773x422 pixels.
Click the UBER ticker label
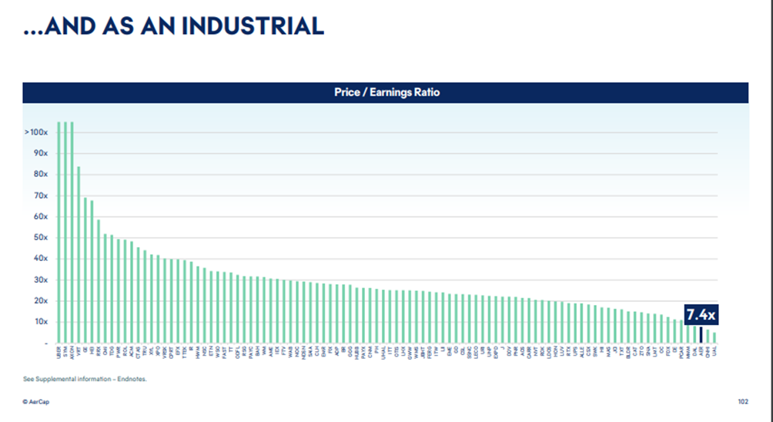pyautogui.click(x=59, y=353)
